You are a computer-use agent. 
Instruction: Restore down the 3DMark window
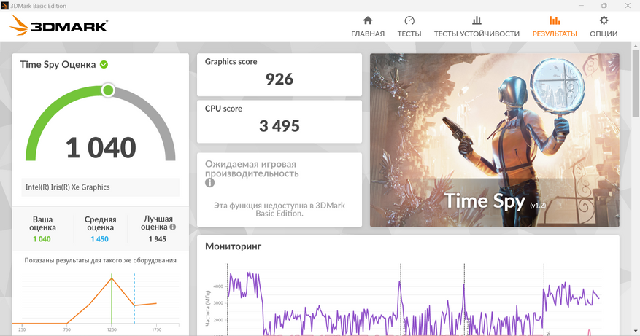[604, 6]
